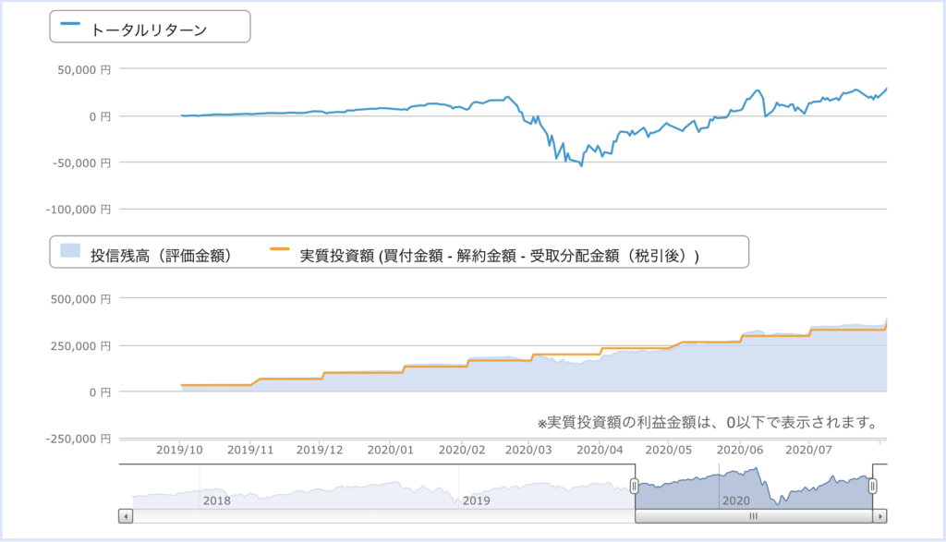The width and height of the screenshot is (946, 542).
Task: Click the scrollbar thumb grip
Action: (x=753, y=516)
